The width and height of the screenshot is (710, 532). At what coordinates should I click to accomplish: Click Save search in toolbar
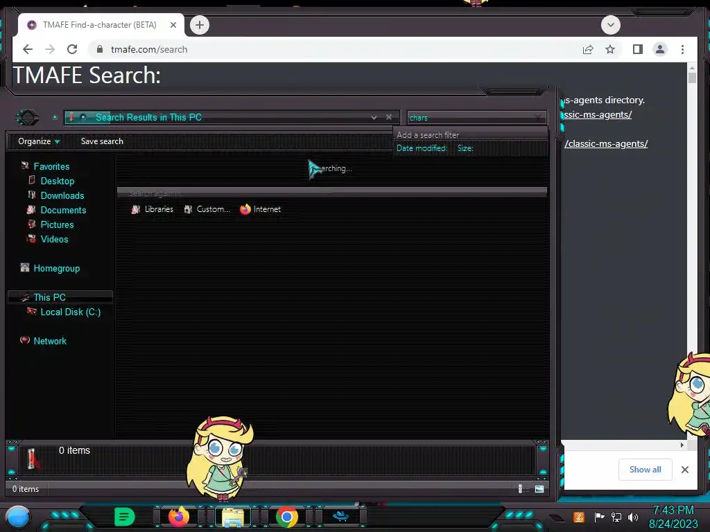[102, 141]
